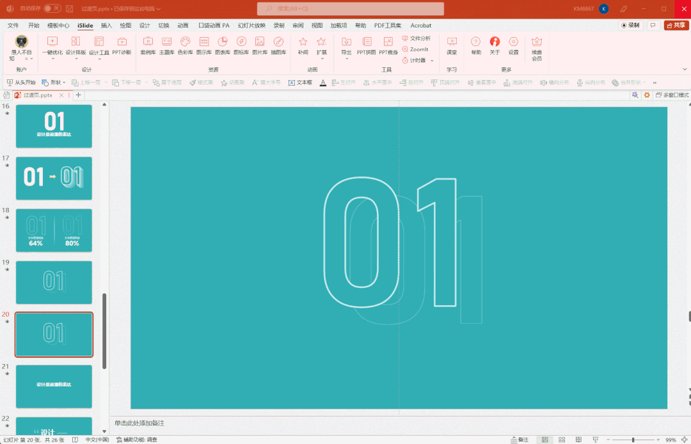Expand the 设计排版 dropdown
The width and height of the screenshot is (691, 444).
coord(75,59)
